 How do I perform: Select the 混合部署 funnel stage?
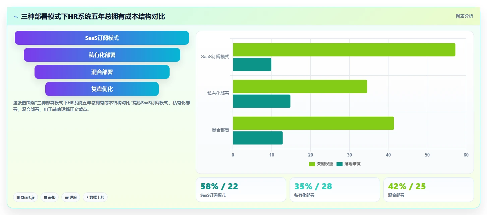(102, 72)
